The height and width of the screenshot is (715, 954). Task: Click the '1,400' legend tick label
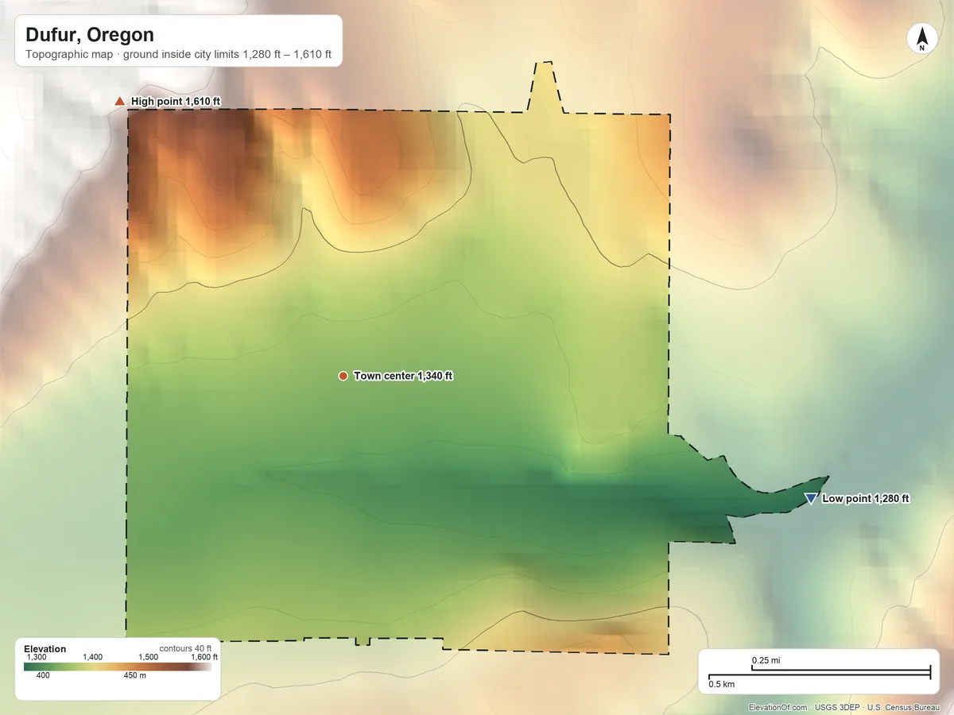tap(93, 657)
